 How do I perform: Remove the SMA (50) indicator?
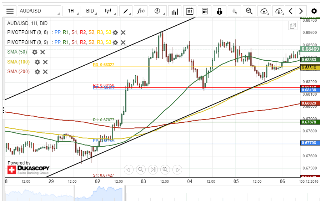[42, 52]
